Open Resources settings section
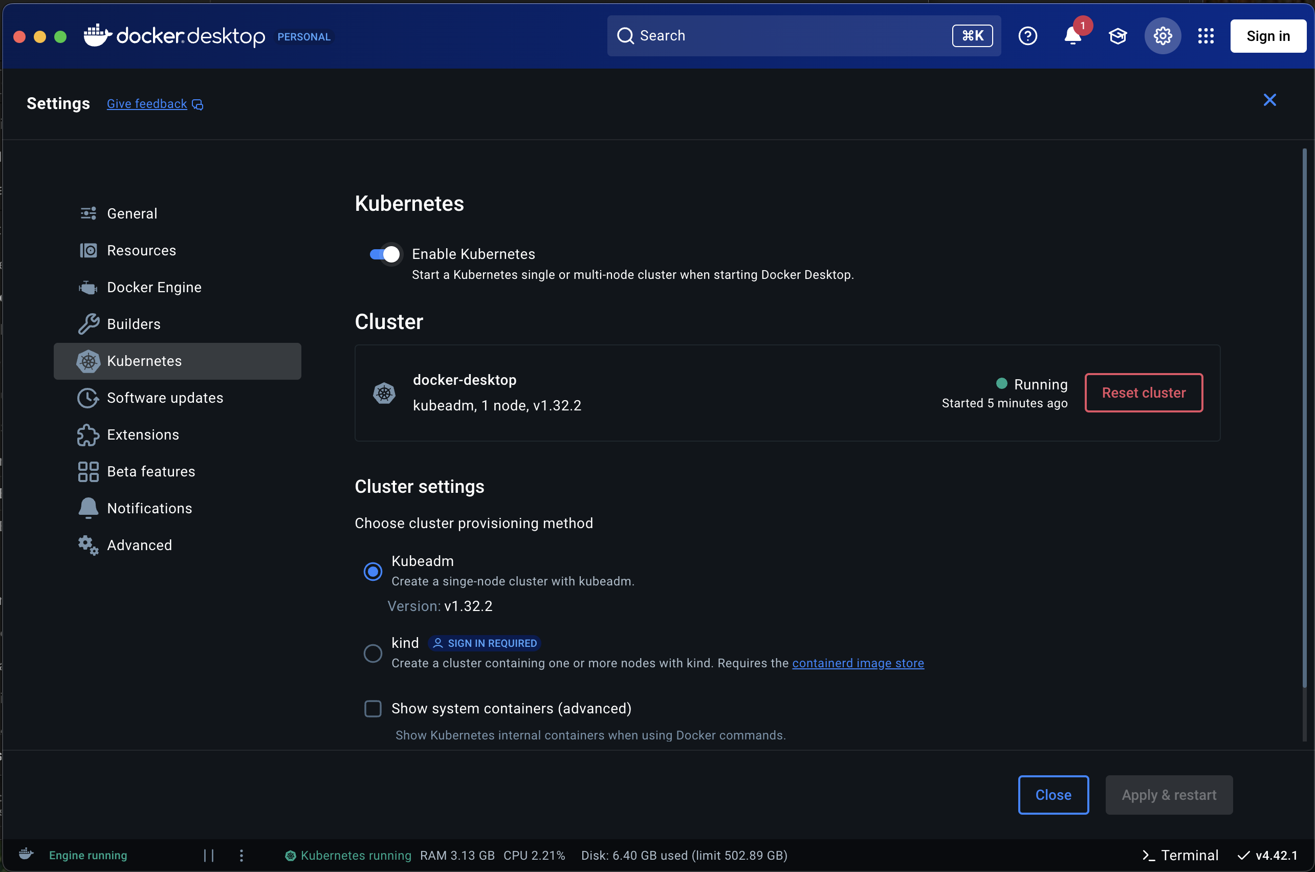Image resolution: width=1315 pixels, height=872 pixels. coord(178,250)
